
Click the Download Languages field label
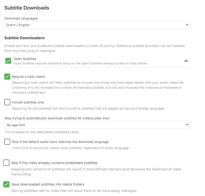pyautogui.click(x=21, y=18)
